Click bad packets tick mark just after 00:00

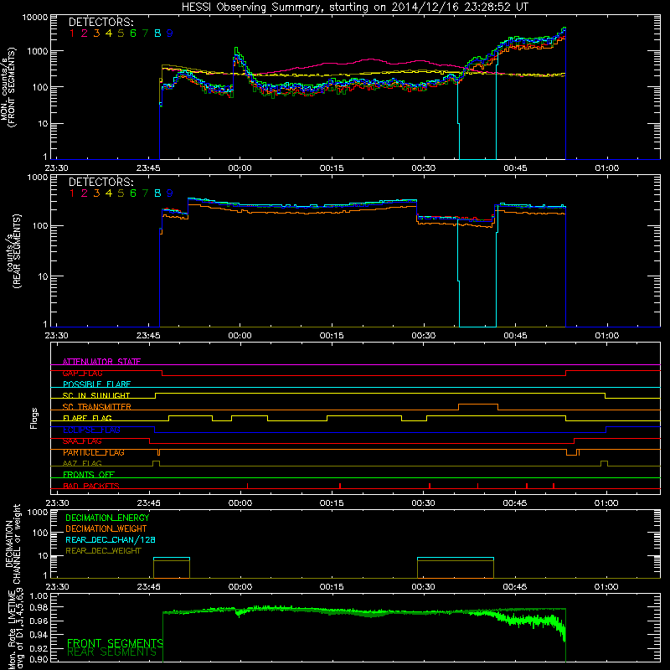click(247, 486)
